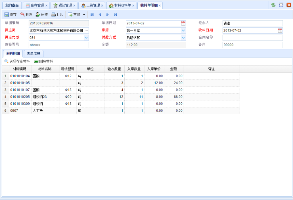Open the 付款方式 payment method dropdown

coord(183,38)
